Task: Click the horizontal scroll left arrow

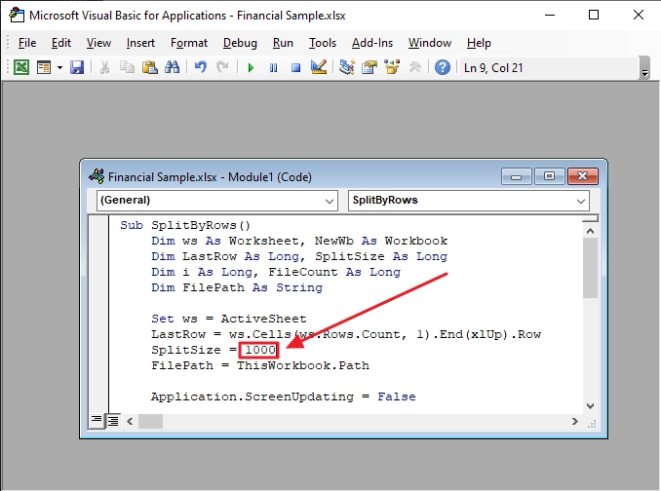Action: click(130, 421)
